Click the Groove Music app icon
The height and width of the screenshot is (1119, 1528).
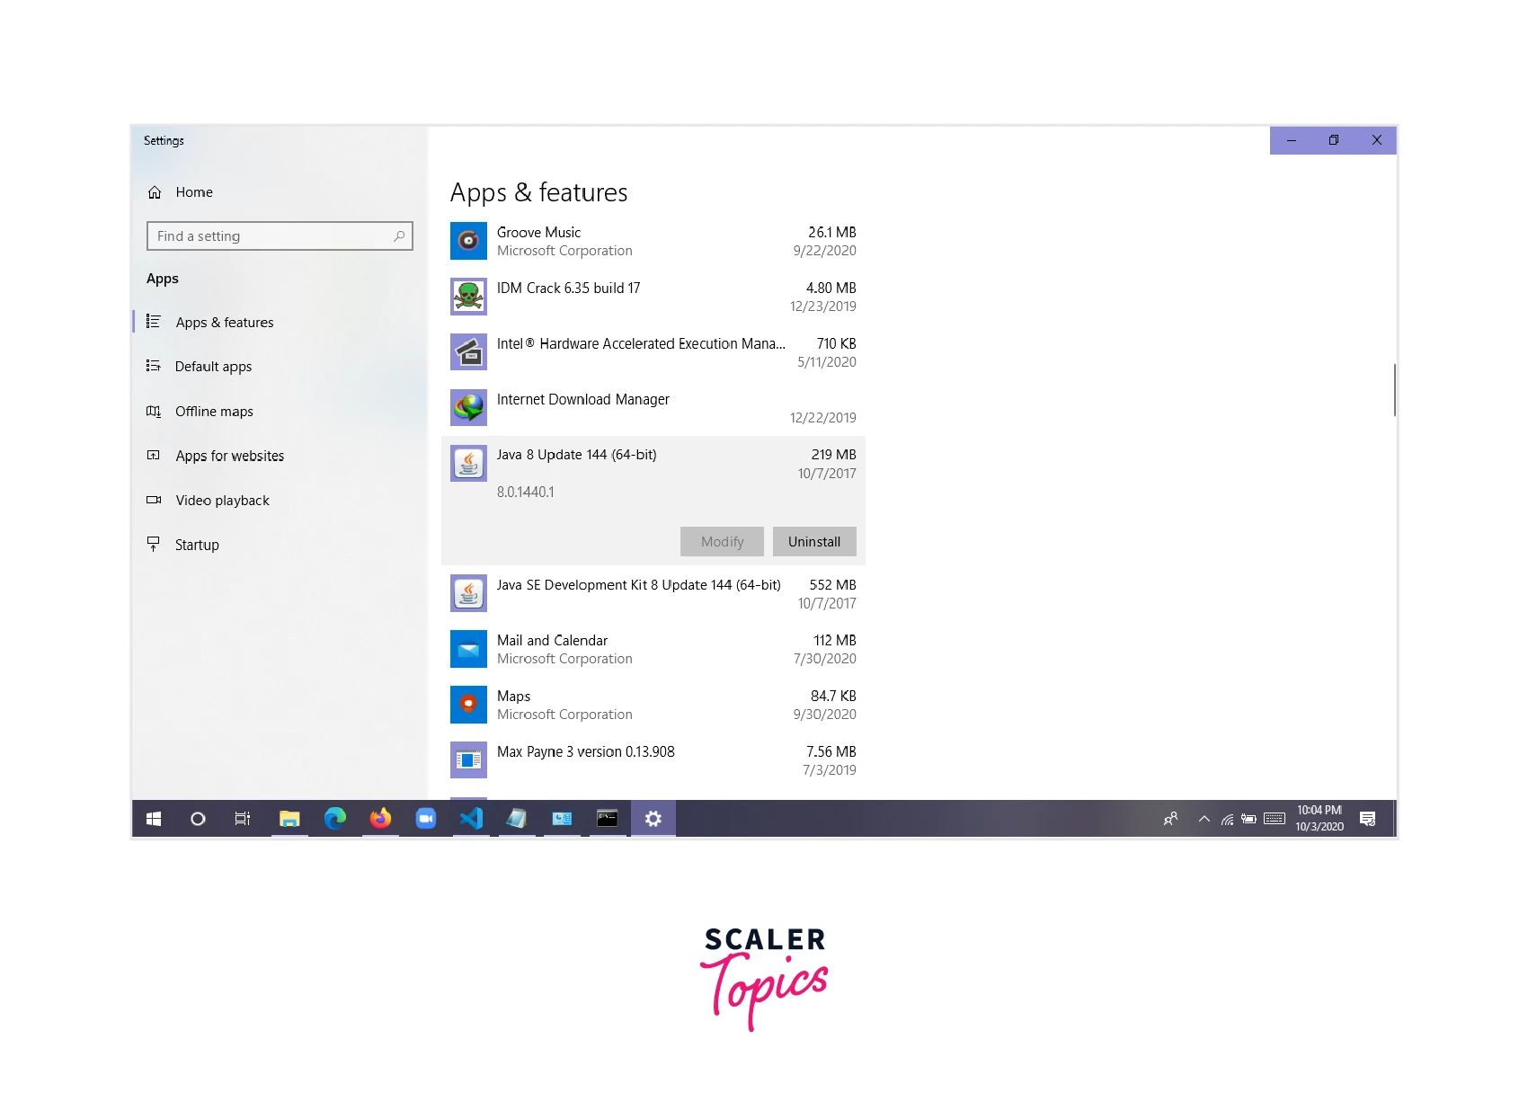468,241
